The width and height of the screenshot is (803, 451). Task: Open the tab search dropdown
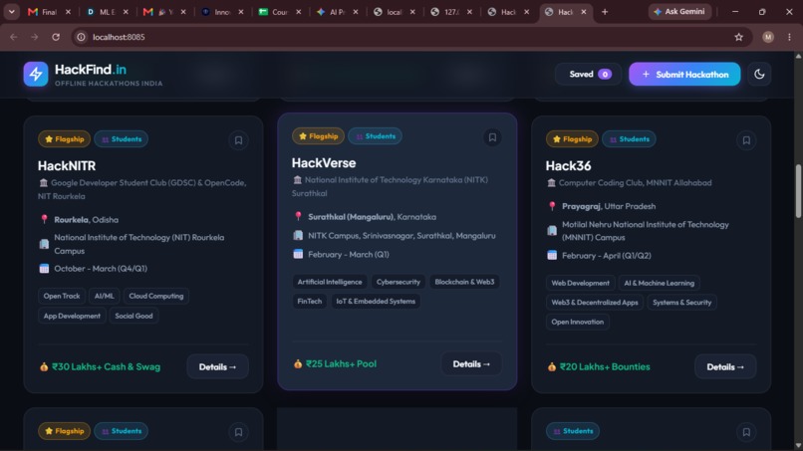point(11,11)
